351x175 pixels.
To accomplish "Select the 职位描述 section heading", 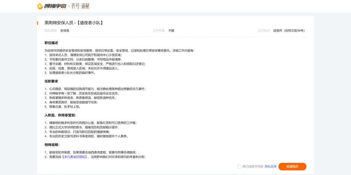I will click(x=51, y=43).
